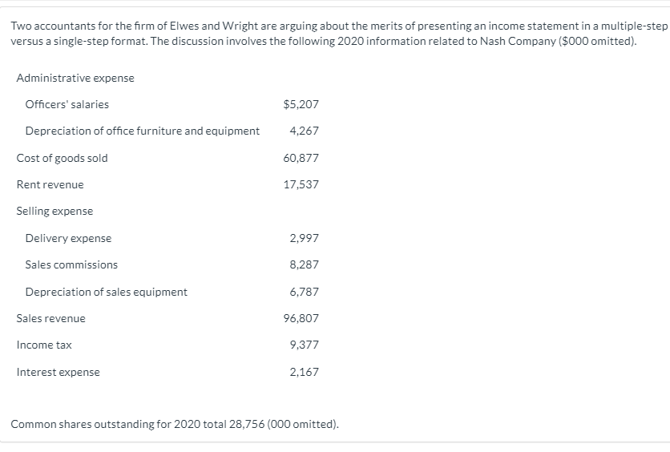670x452 pixels.
Task: Click the Rent revenue label
Action: 50,184
